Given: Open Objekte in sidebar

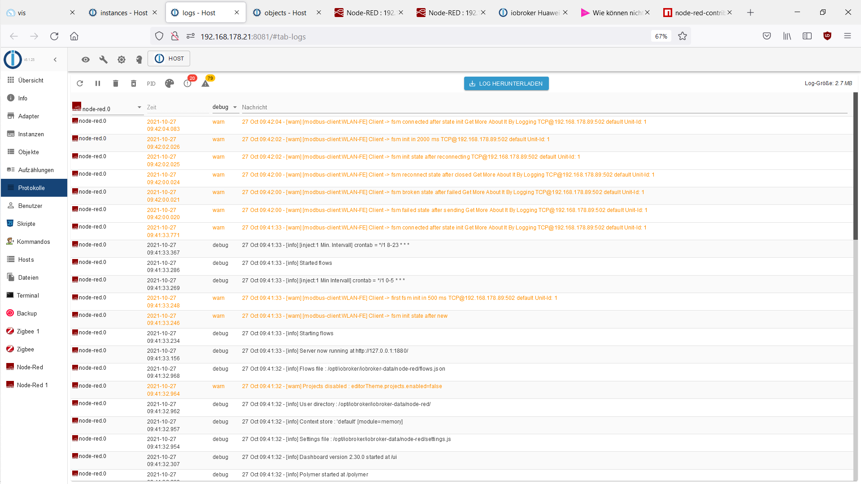Looking at the screenshot, I should click(34, 152).
